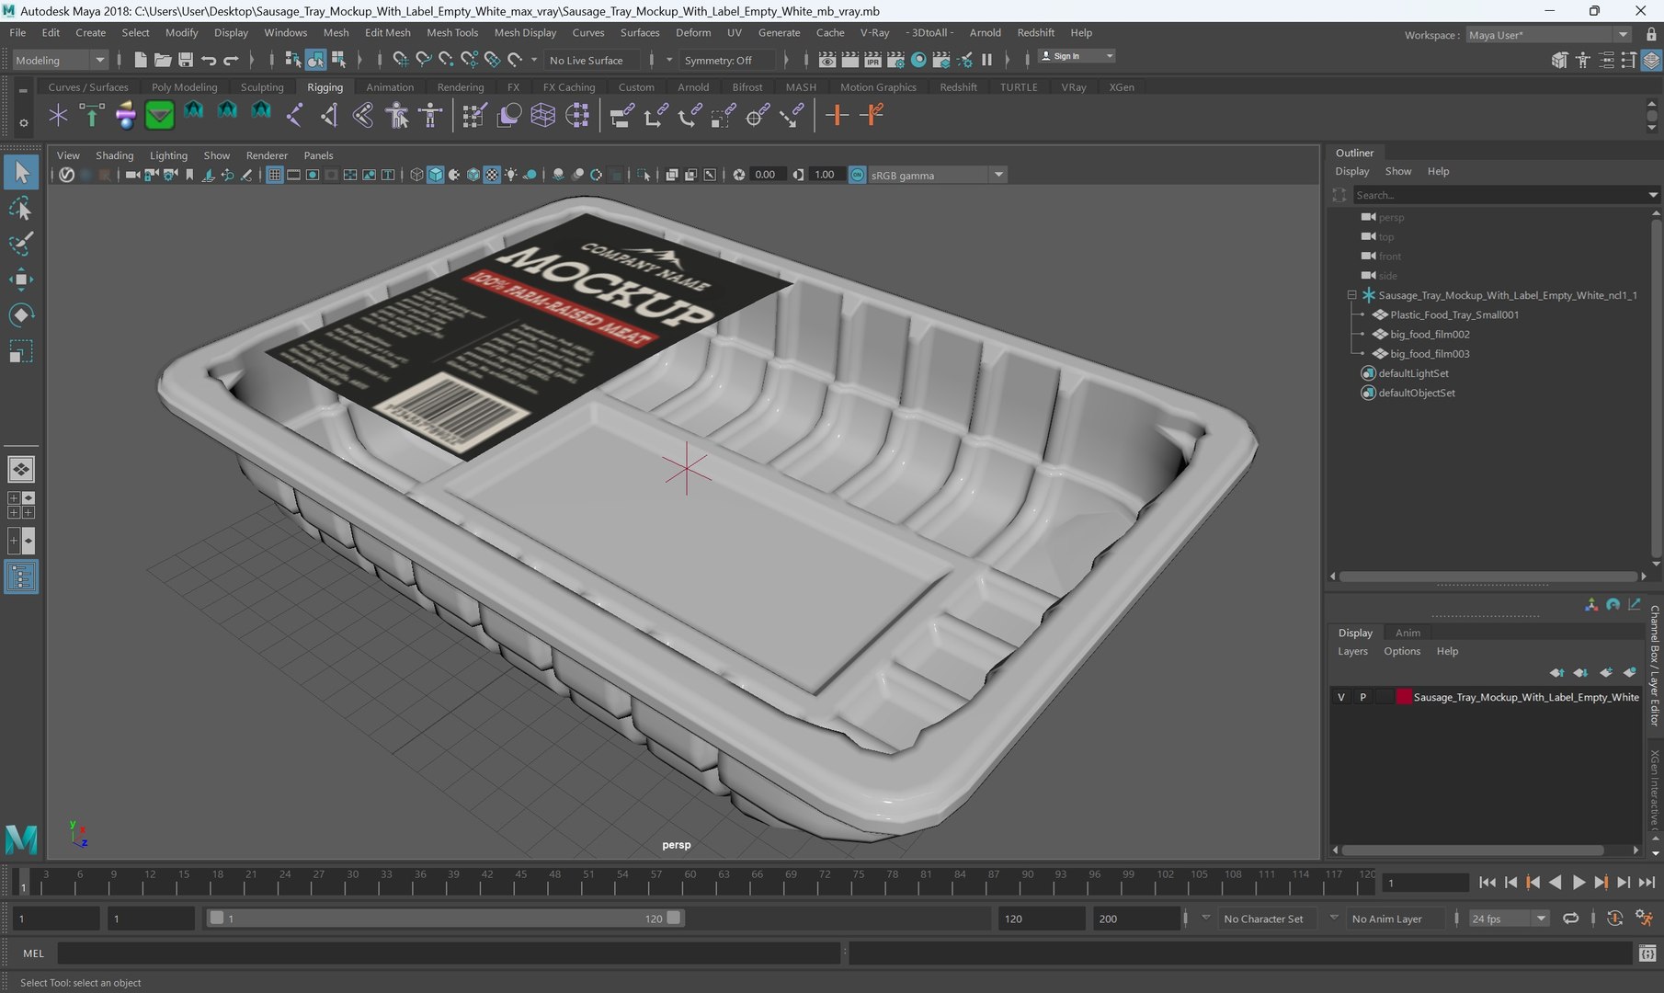This screenshot has width=1664, height=993.
Task: Play the animation forwards
Action: point(1579,882)
